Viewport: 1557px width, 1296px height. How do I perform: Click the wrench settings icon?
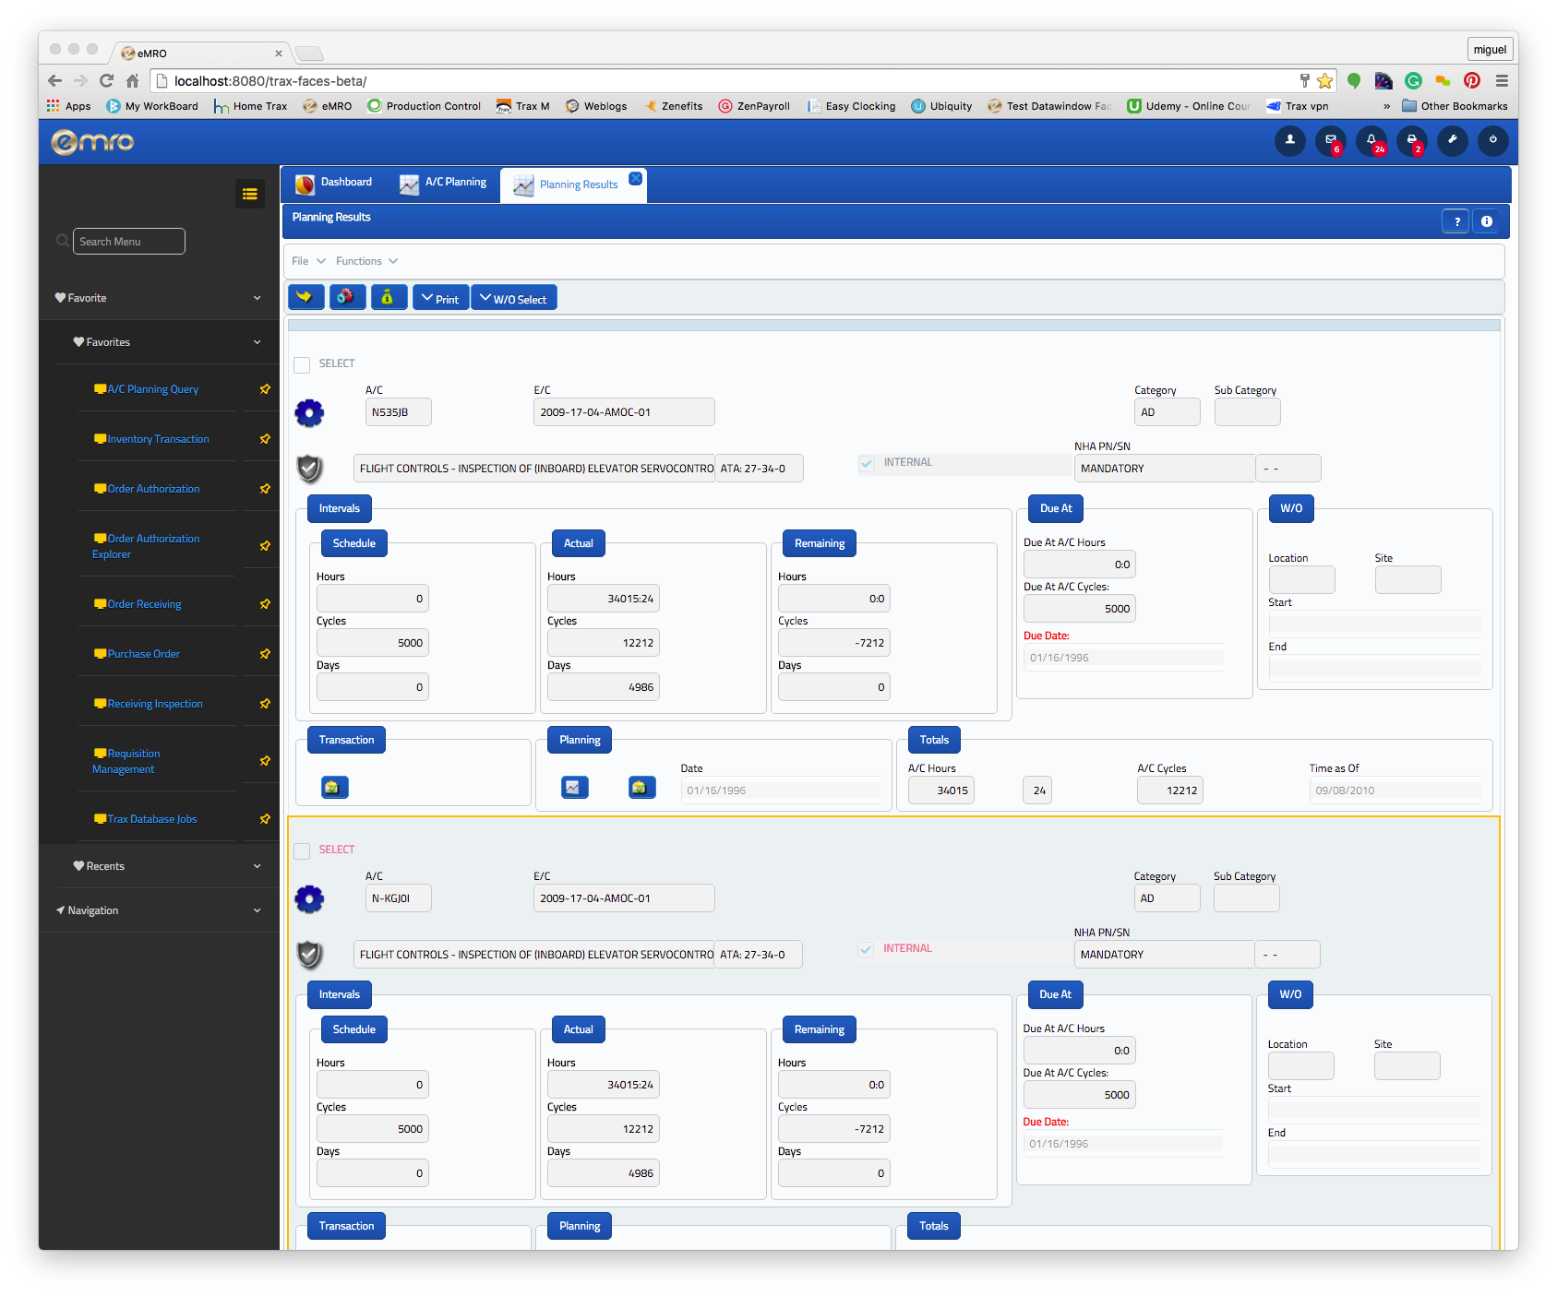pyautogui.click(x=1453, y=140)
